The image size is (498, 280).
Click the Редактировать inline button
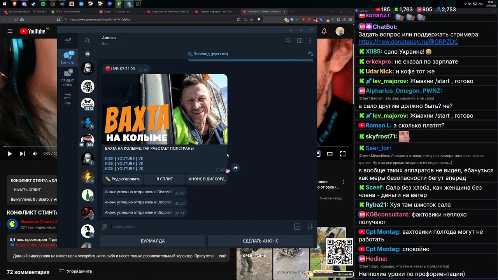123,179
